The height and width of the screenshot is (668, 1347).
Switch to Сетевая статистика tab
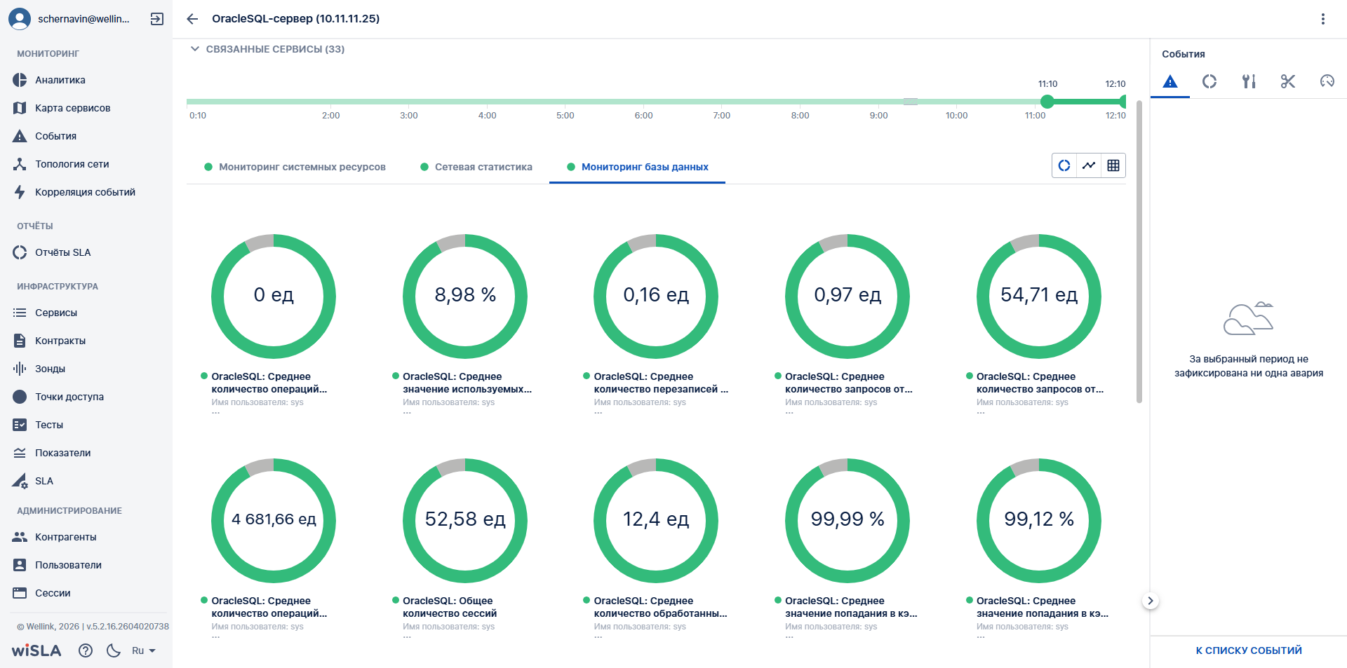pyautogui.click(x=476, y=167)
